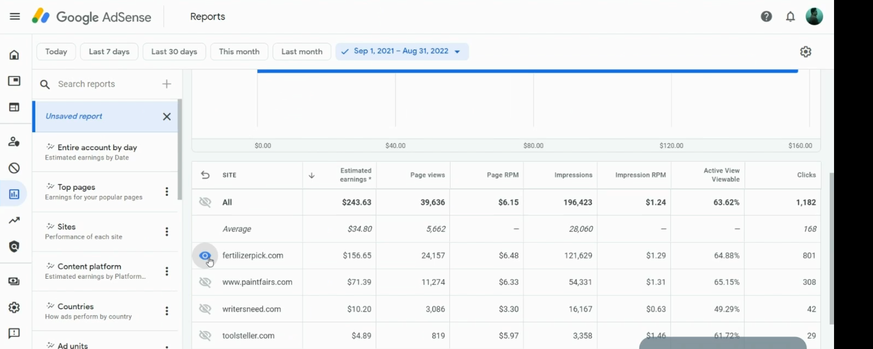
Task: Hide fertilizerpick.com from the chart
Action: pos(205,255)
